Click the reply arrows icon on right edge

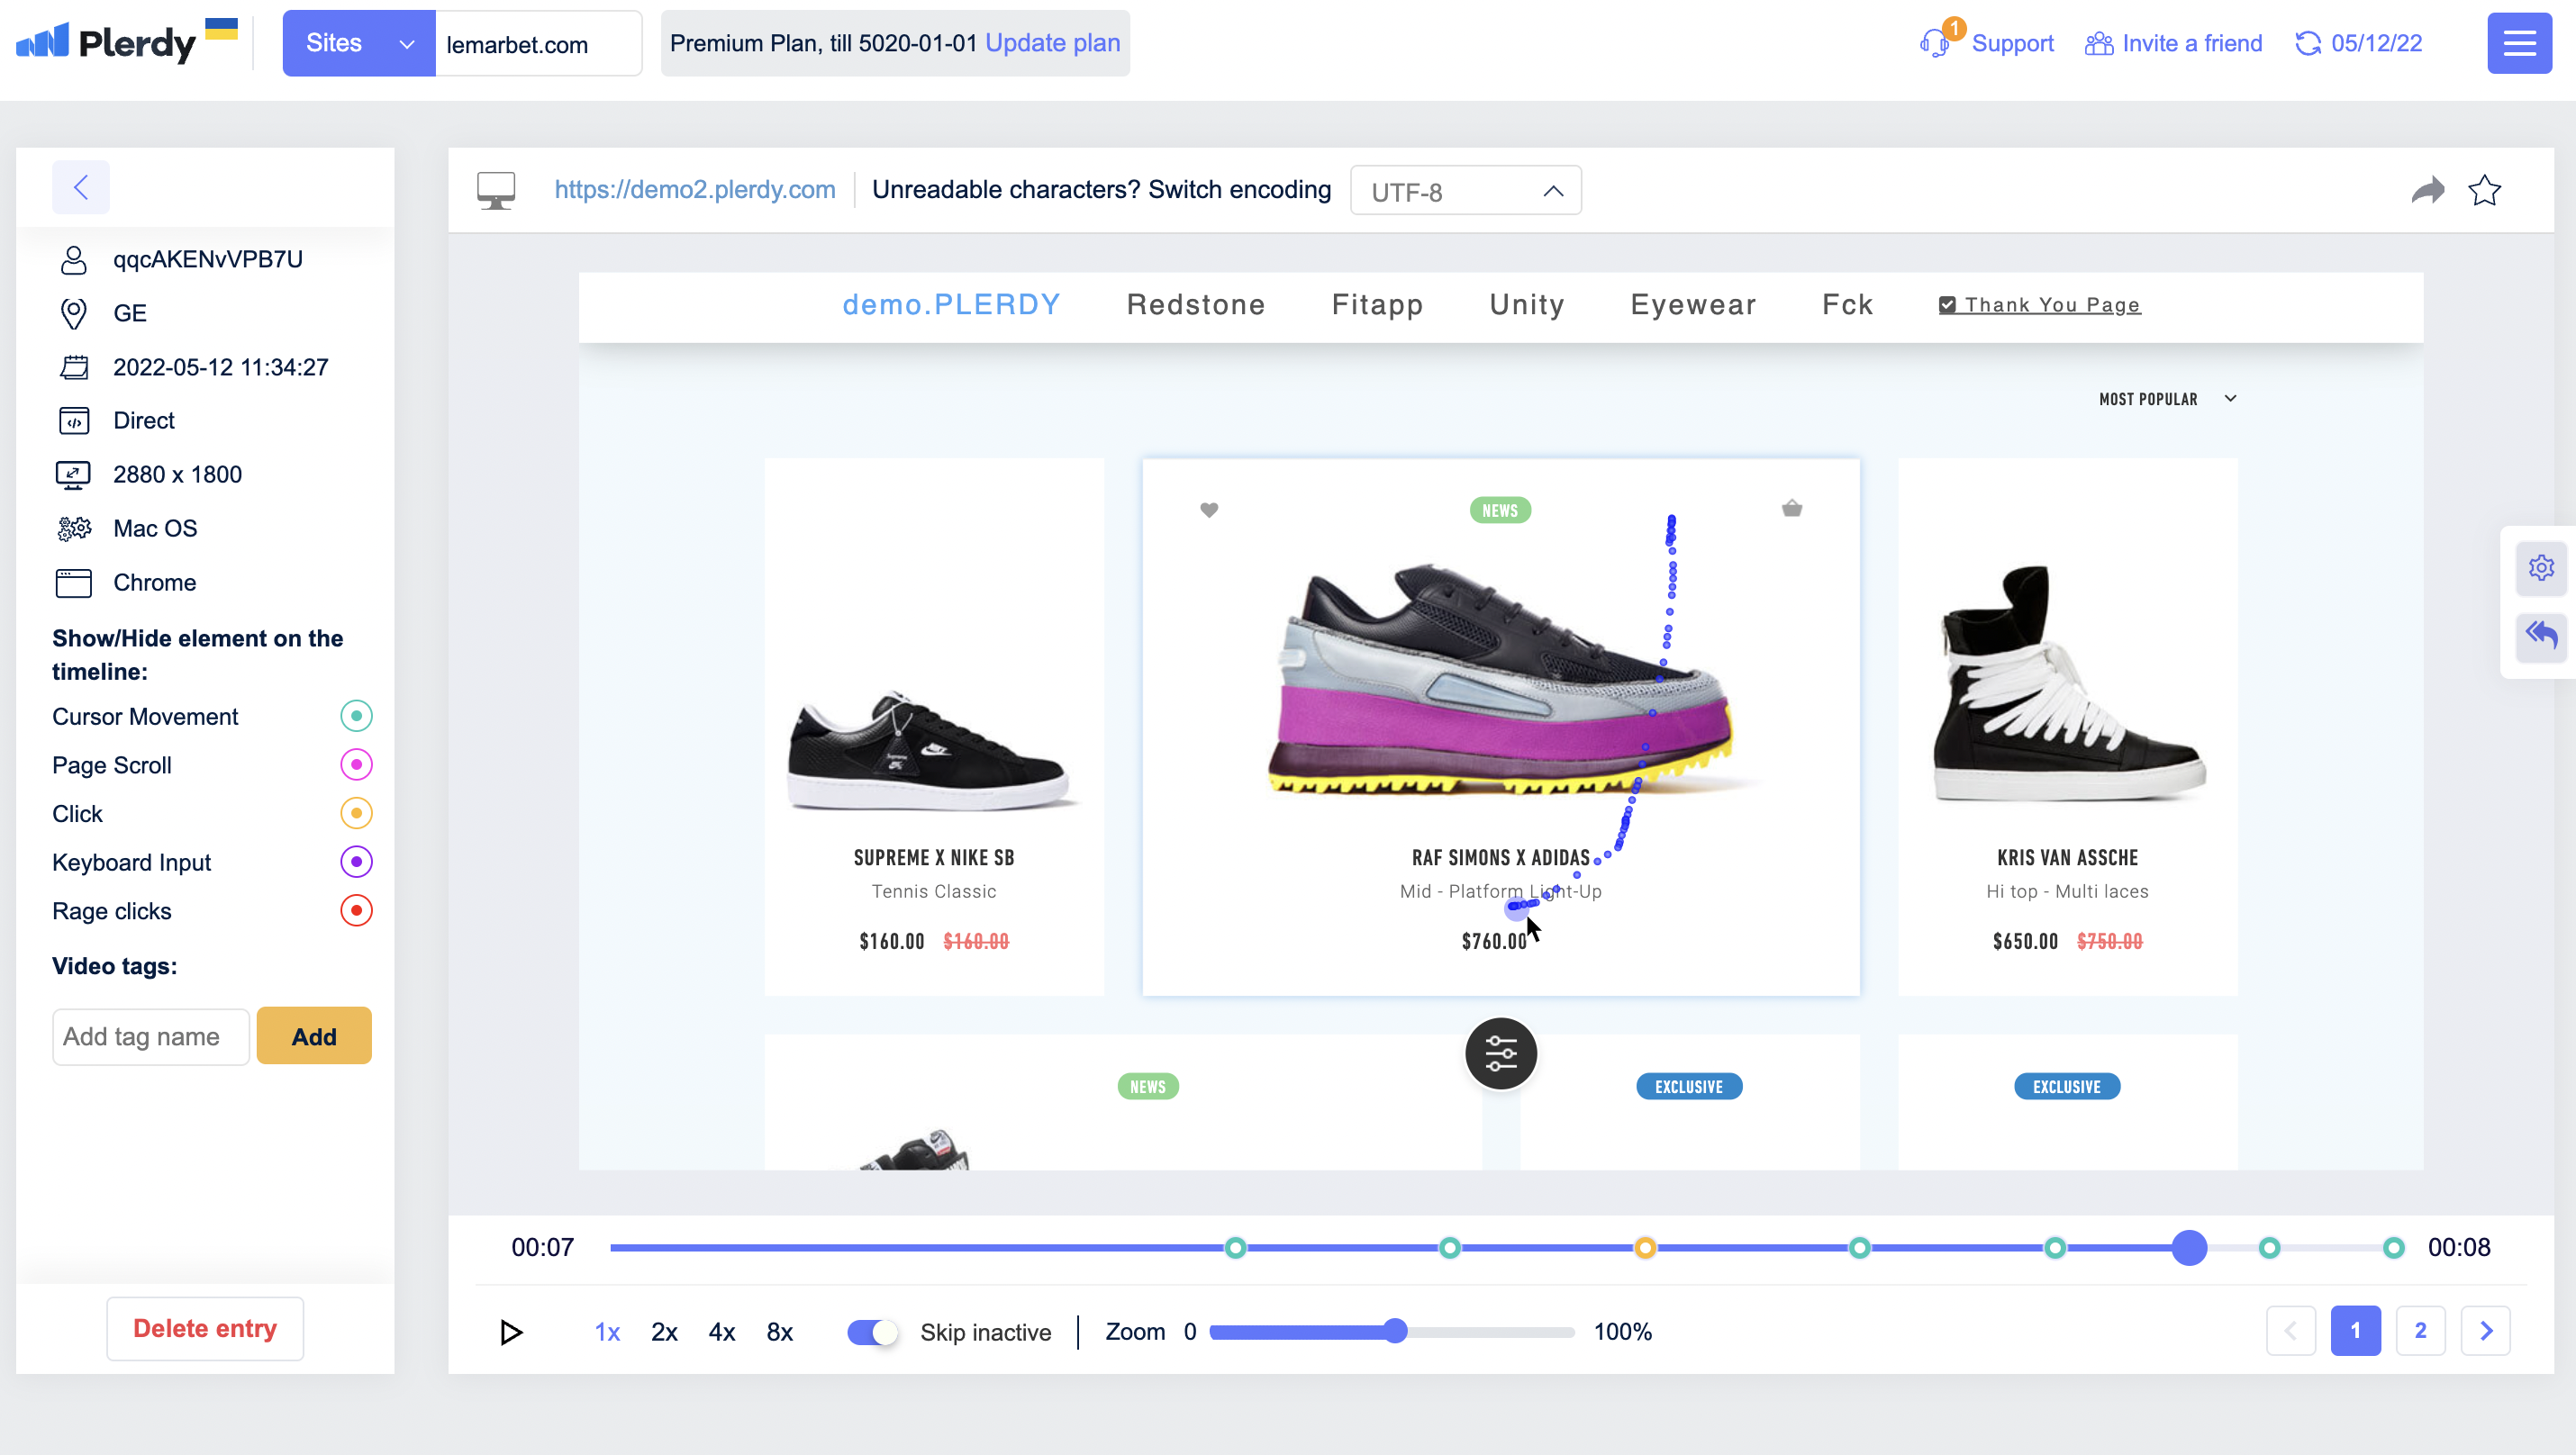click(2541, 634)
